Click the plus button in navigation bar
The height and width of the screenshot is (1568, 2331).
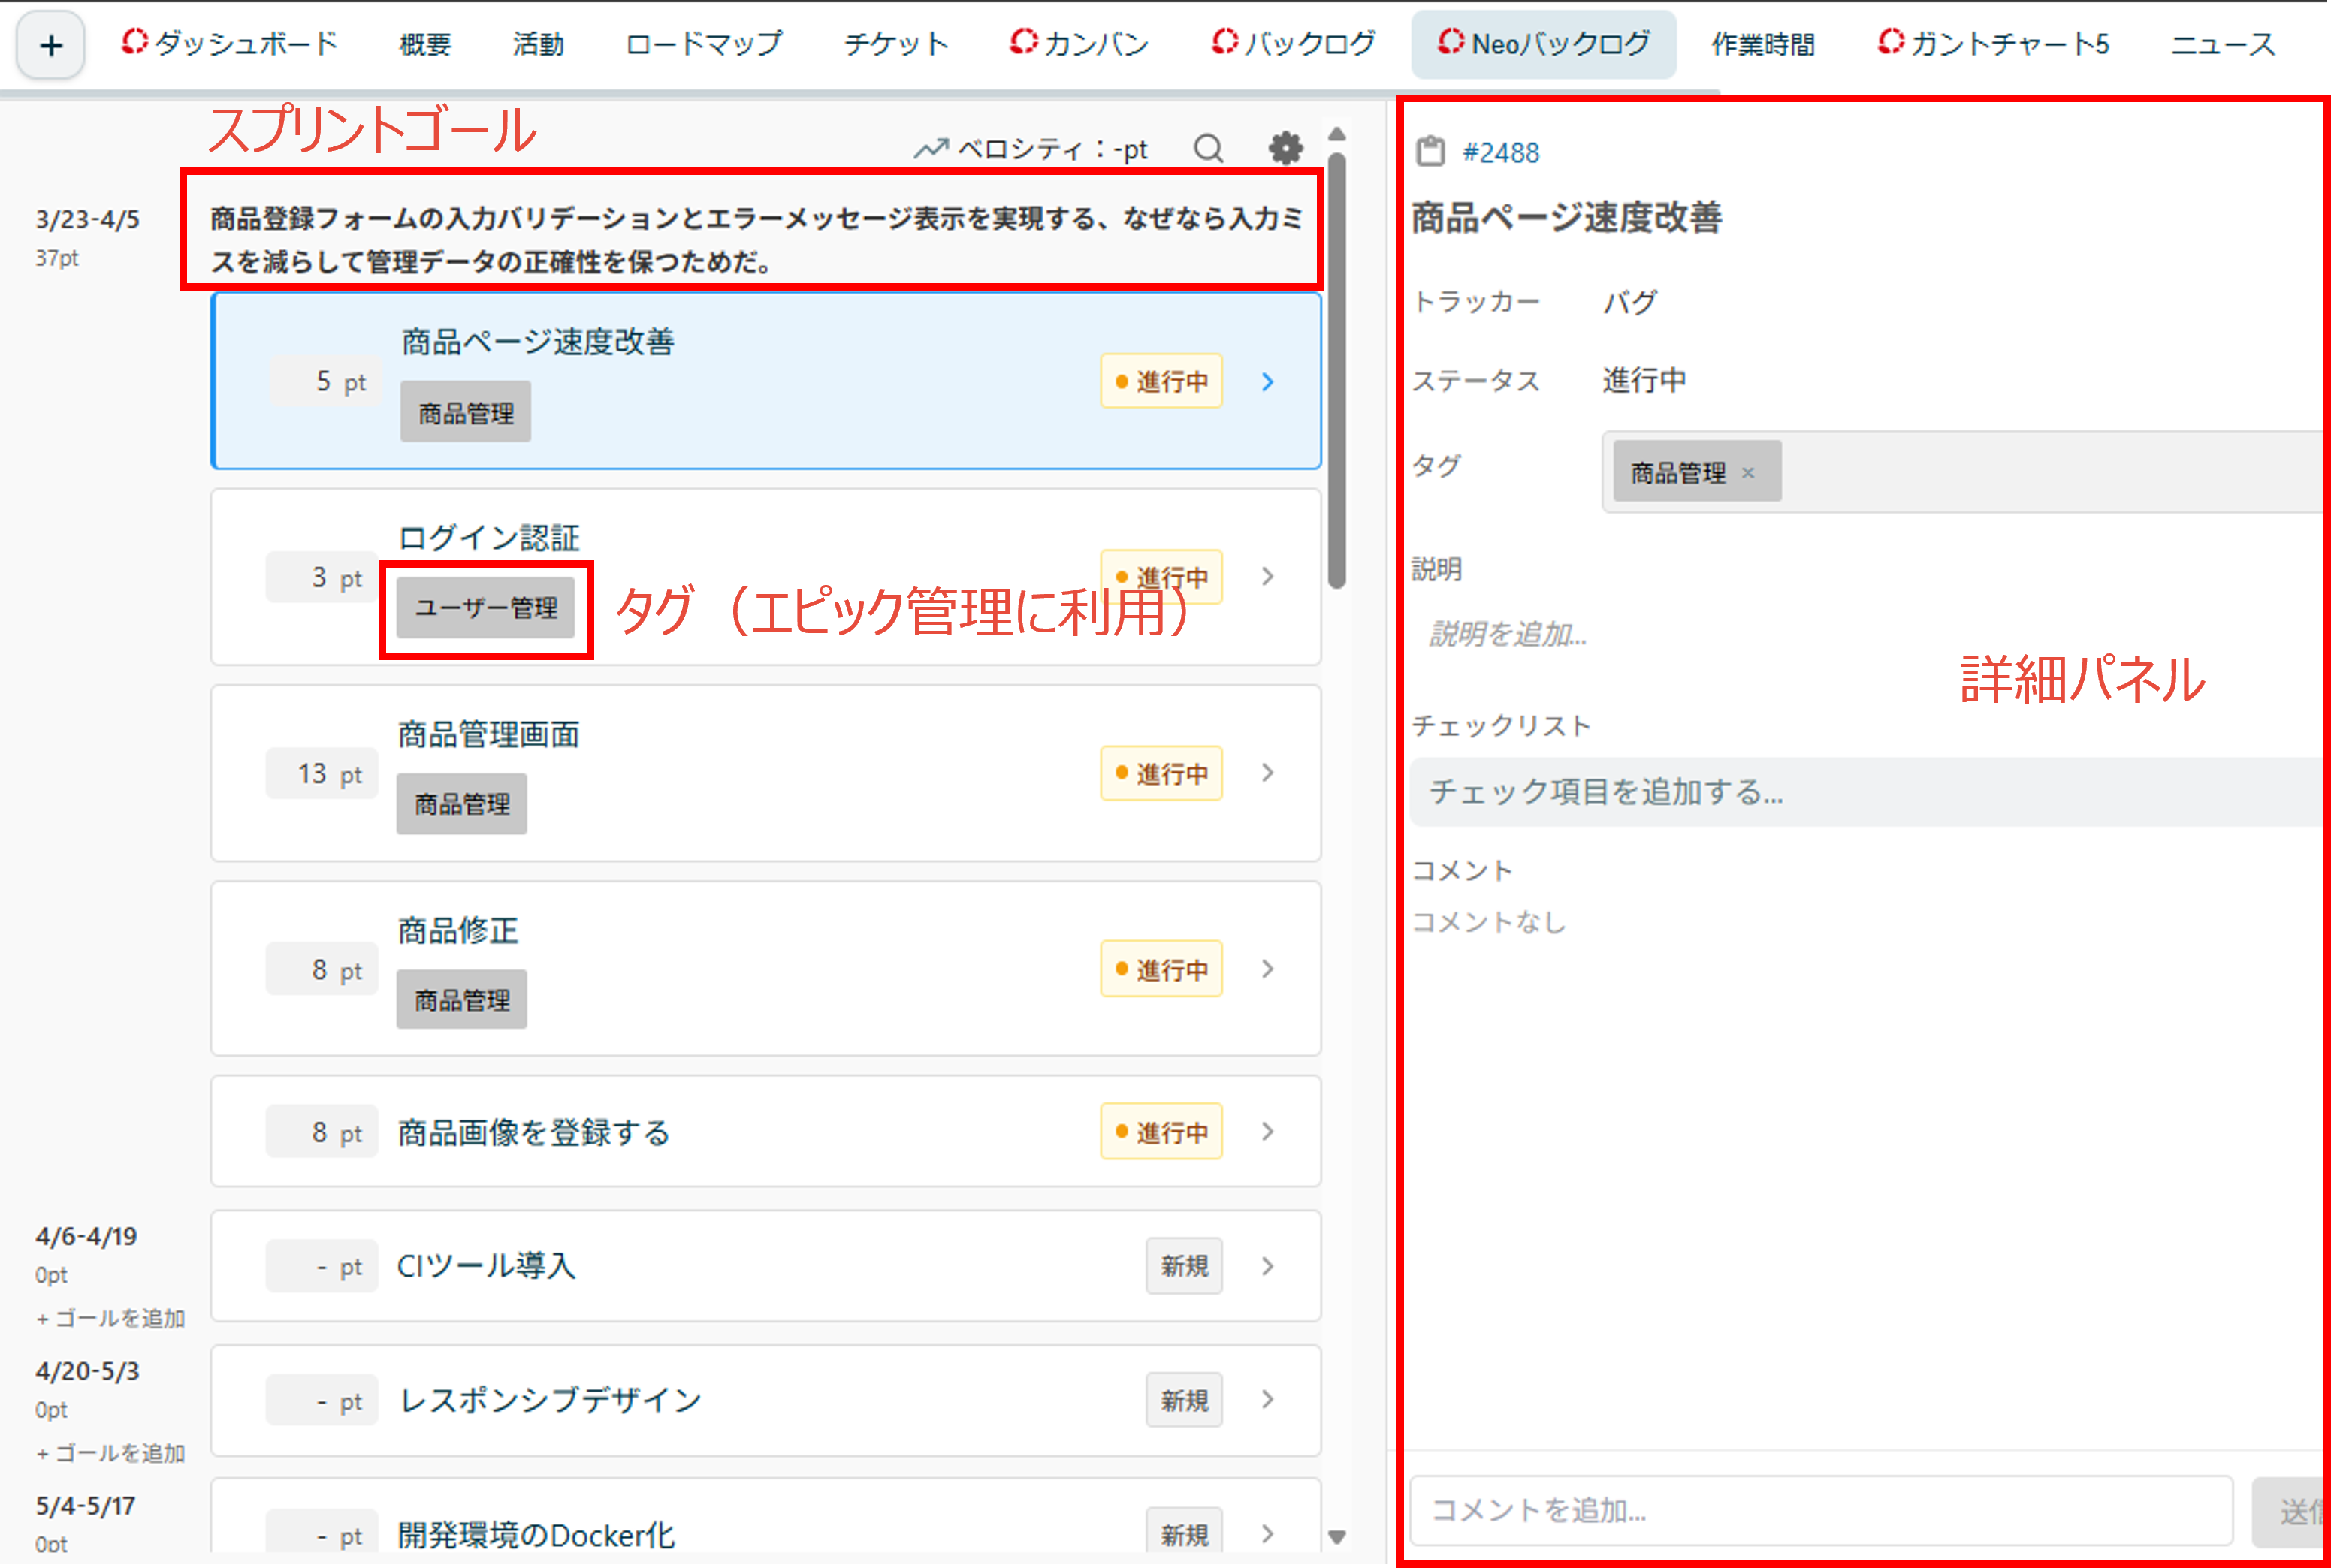pyautogui.click(x=50, y=45)
